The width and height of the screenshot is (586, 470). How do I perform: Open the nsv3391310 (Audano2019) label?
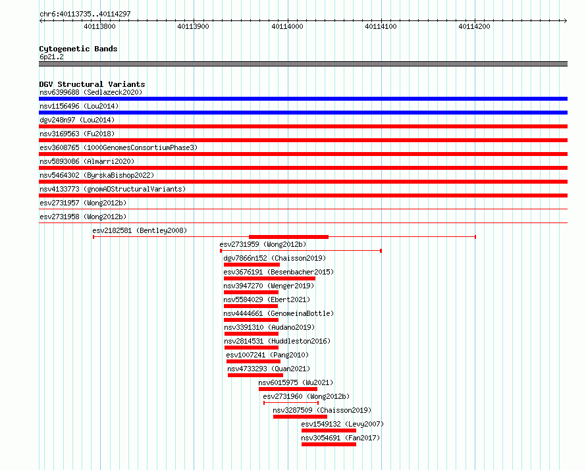pos(269,327)
